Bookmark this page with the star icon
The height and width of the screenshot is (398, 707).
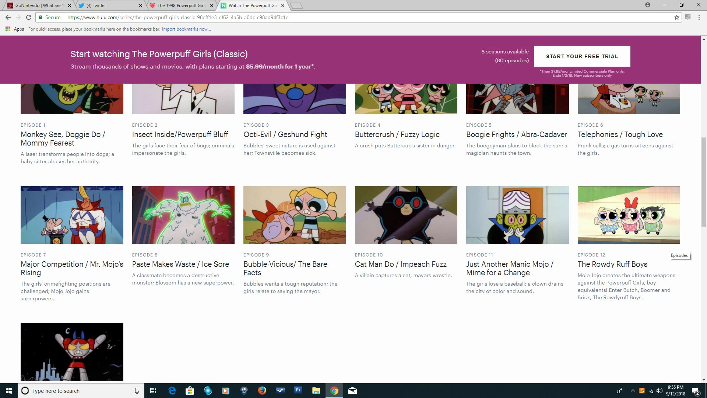pyautogui.click(x=676, y=17)
